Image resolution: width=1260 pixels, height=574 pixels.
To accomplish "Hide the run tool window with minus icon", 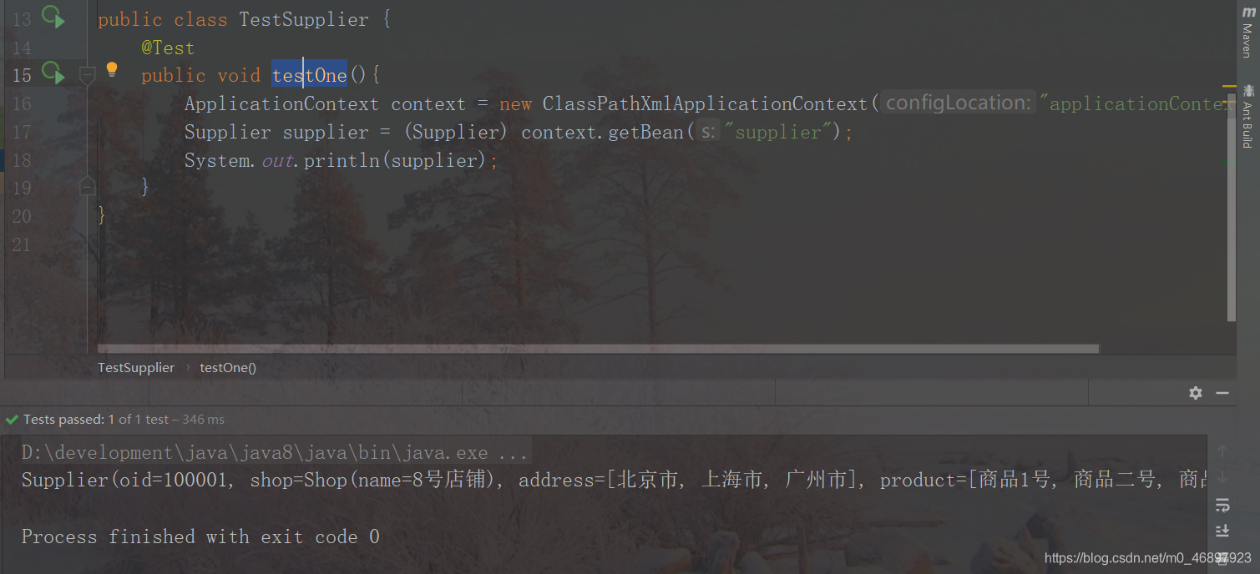I will (1222, 392).
